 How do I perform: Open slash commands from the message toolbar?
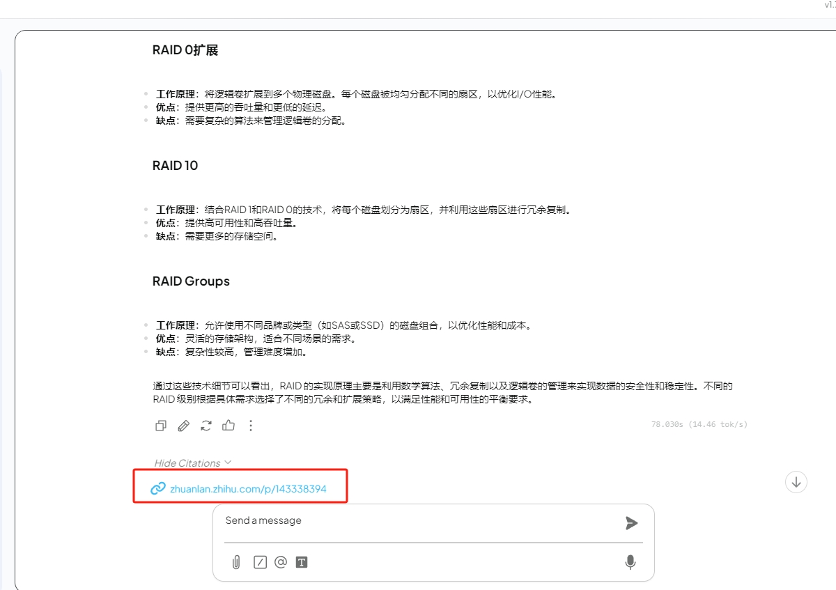click(x=260, y=562)
